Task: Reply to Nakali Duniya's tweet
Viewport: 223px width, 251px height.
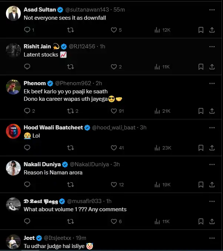Action: tap(27, 184)
